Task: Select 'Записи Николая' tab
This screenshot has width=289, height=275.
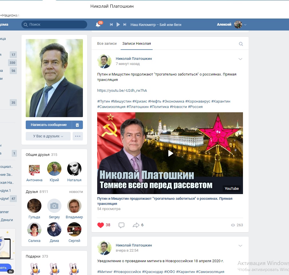Action: point(136,44)
